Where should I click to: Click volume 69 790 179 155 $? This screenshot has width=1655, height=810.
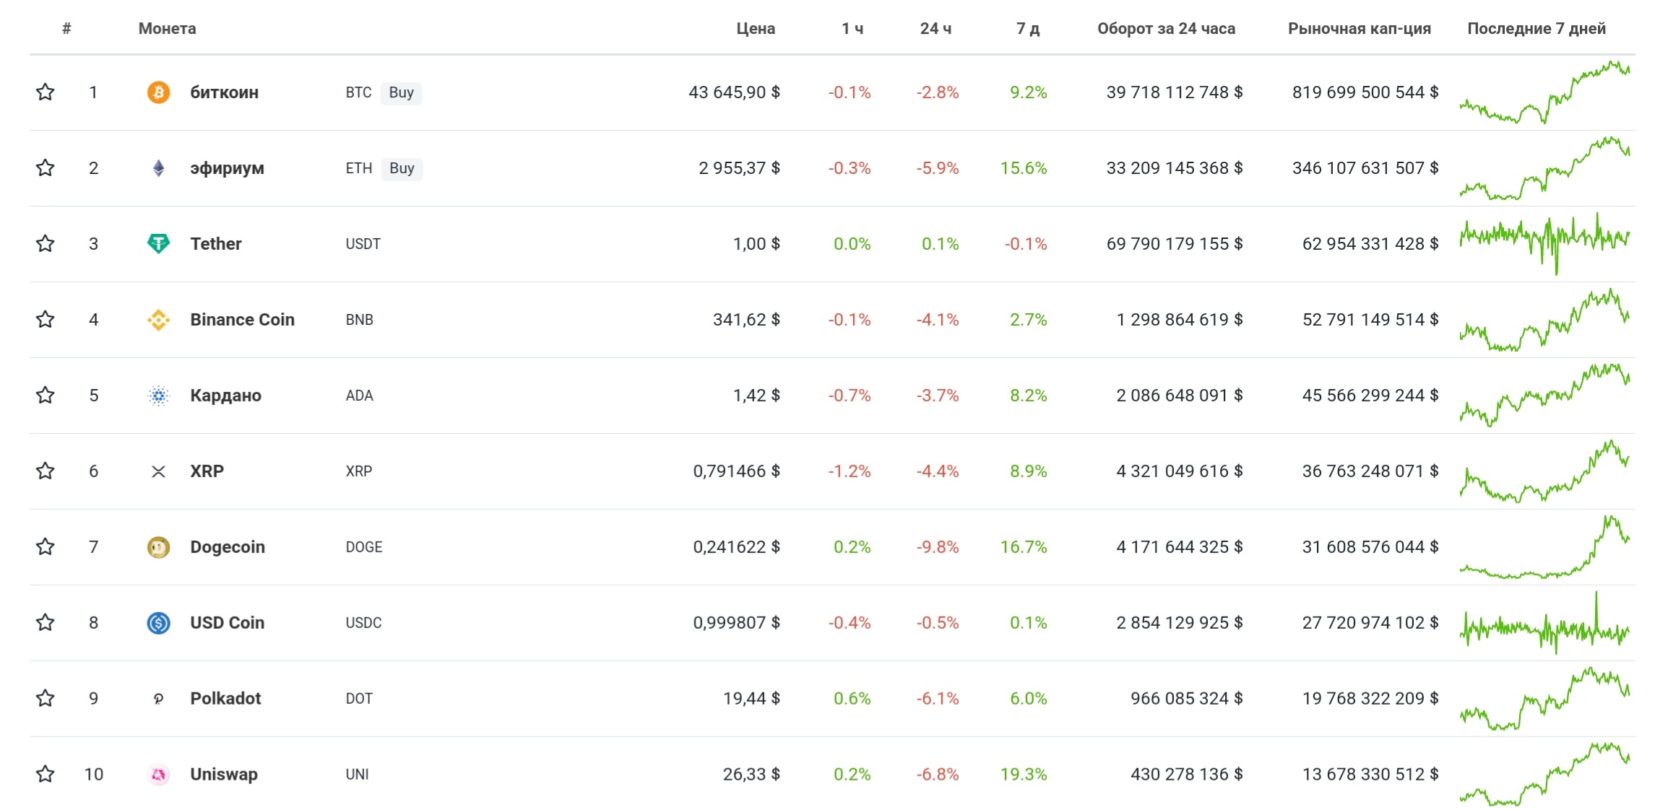coord(1175,244)
